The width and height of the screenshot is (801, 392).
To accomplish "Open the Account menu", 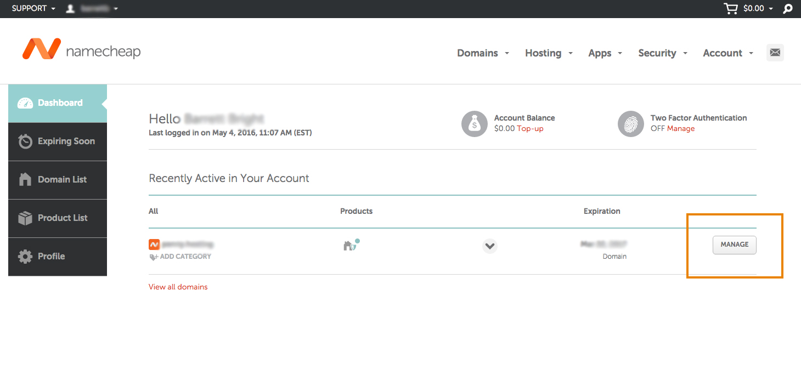I will pyautogui.click(x=727, y=53).
